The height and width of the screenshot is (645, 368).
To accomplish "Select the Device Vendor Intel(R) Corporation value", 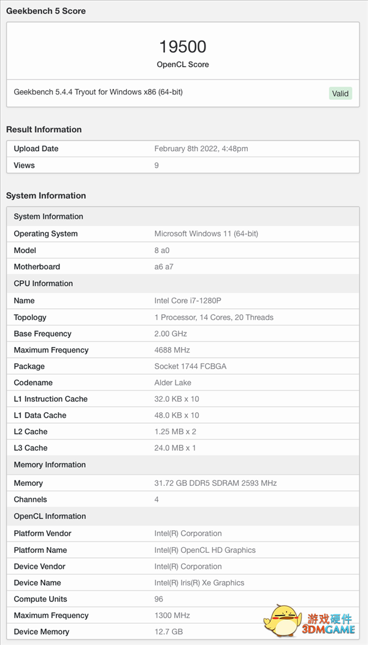I will pyautogui.click(x=188, y=566).
